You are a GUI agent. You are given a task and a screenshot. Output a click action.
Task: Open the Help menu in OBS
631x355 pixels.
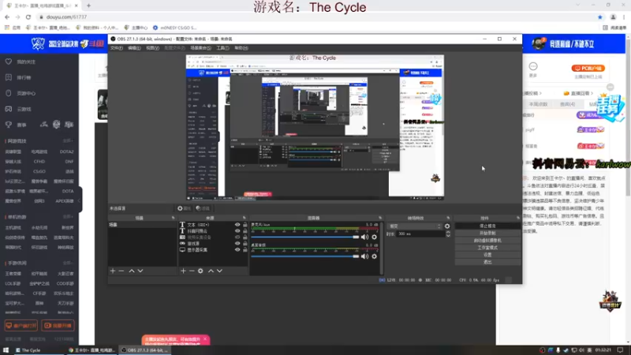tap(241, 48)
